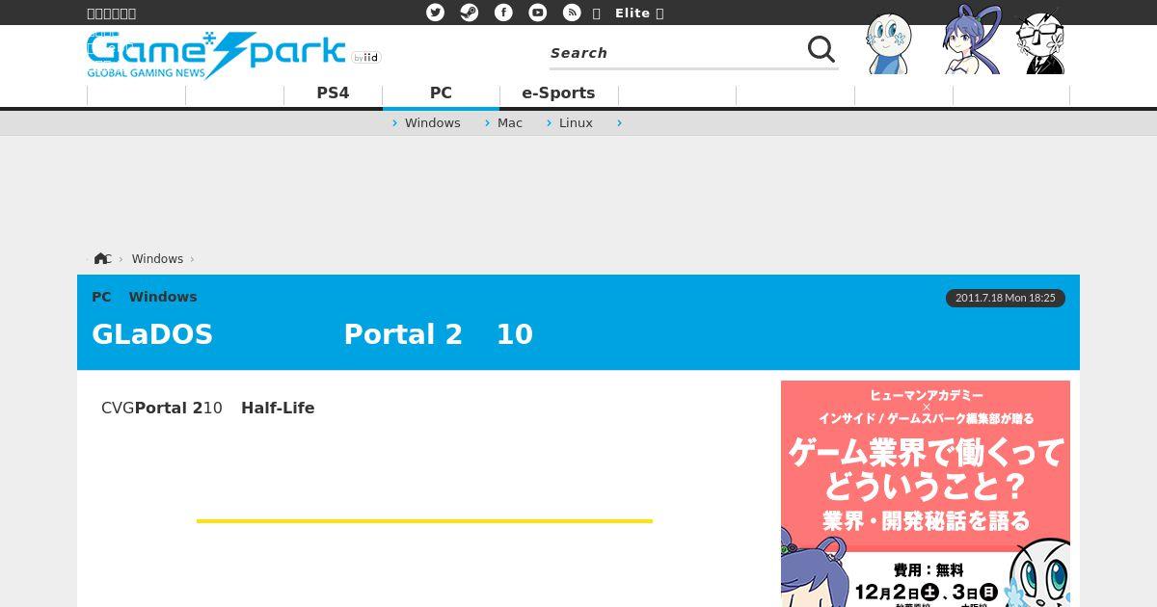Open the YouTube icon link

(x=538, y=13)
